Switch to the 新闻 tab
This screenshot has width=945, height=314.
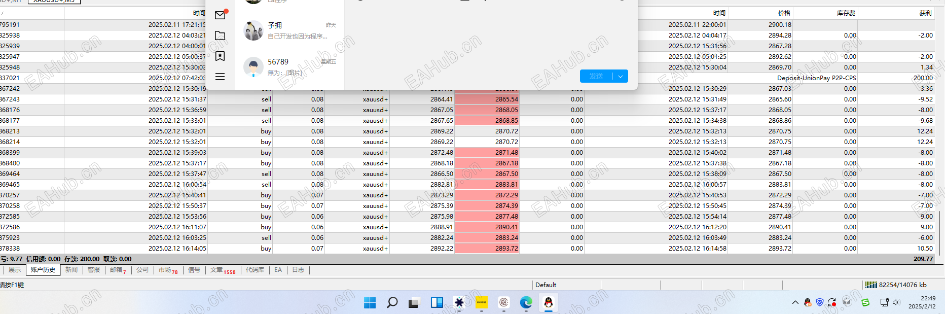click(71, 270)
